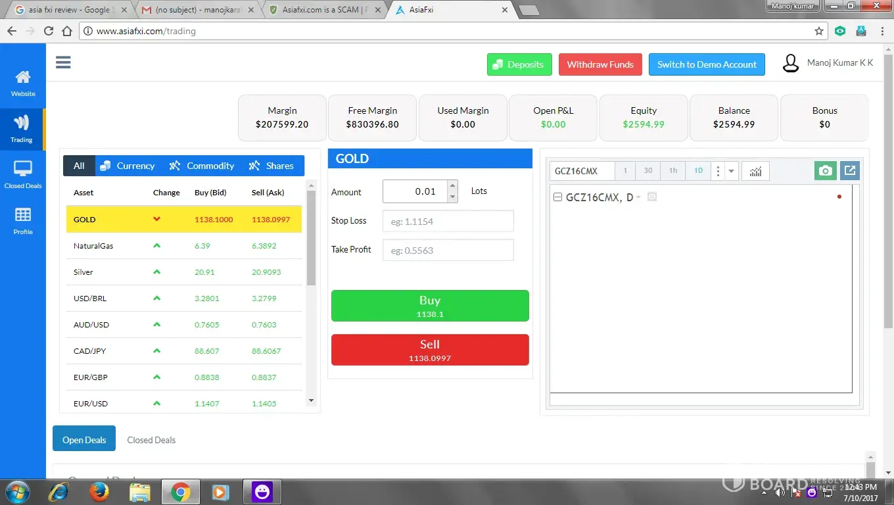Switch to the Commodity asset tab

[x=202, y=166]
